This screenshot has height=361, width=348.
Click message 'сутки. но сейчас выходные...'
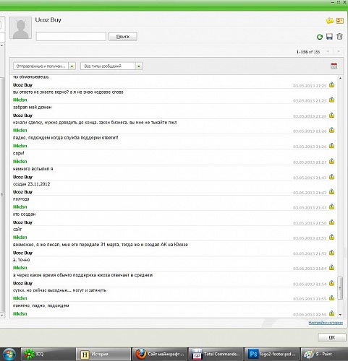59,290
